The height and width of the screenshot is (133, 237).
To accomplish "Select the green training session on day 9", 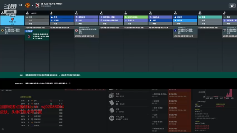I will coord(136,17).
